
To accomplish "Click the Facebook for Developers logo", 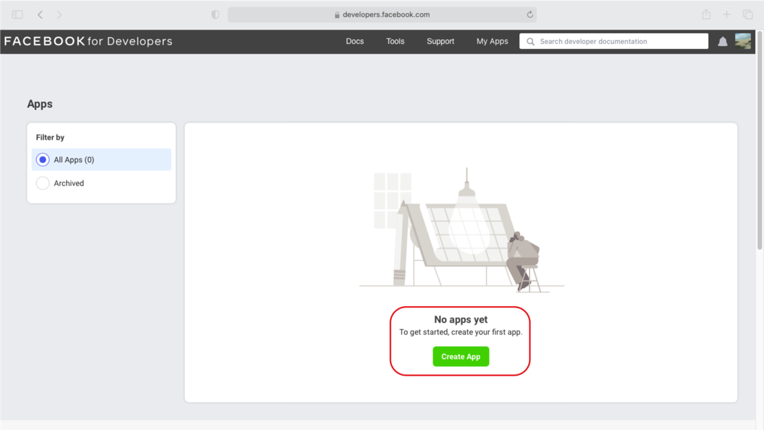I will [88, 41].
